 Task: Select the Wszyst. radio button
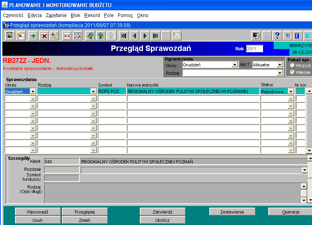292,65
